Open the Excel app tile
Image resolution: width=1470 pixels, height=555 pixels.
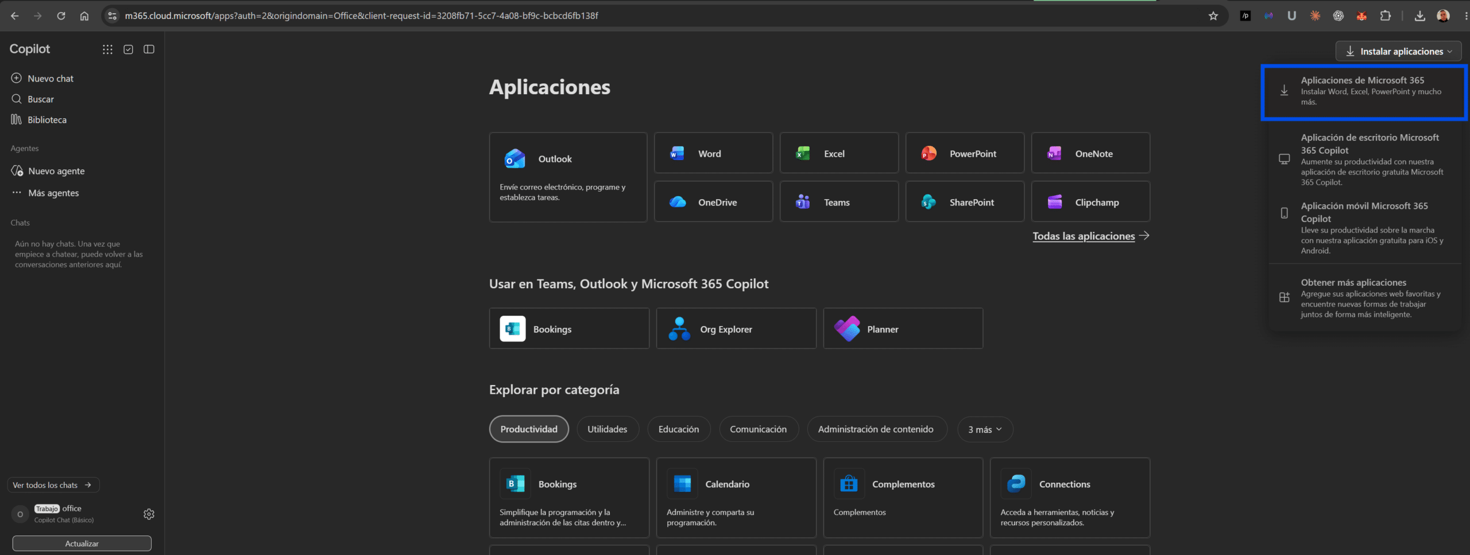pyautogui.click(x=839, y=153)
